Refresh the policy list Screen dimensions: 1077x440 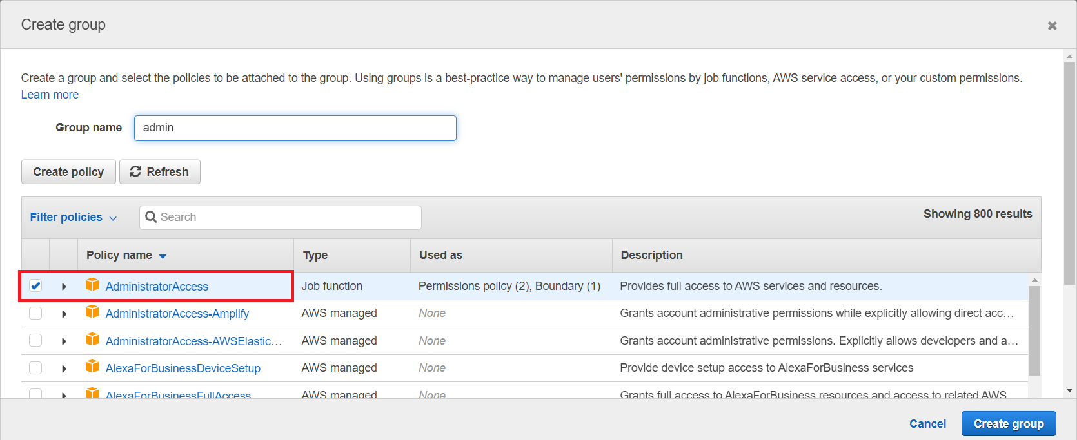pos(160,172)
